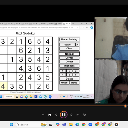
Task: Select the Normal entry mode
Action: click(69, 54)
